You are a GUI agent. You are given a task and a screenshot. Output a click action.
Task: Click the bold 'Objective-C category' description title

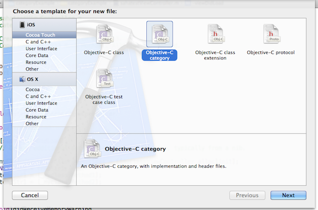(x=135, y=149)
